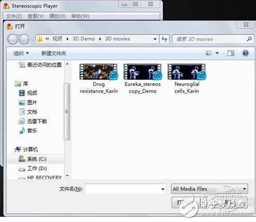The height and width of the screenshot is (222, 256).
Task: Open help with the question mark icon
Action: pos(245,53)
